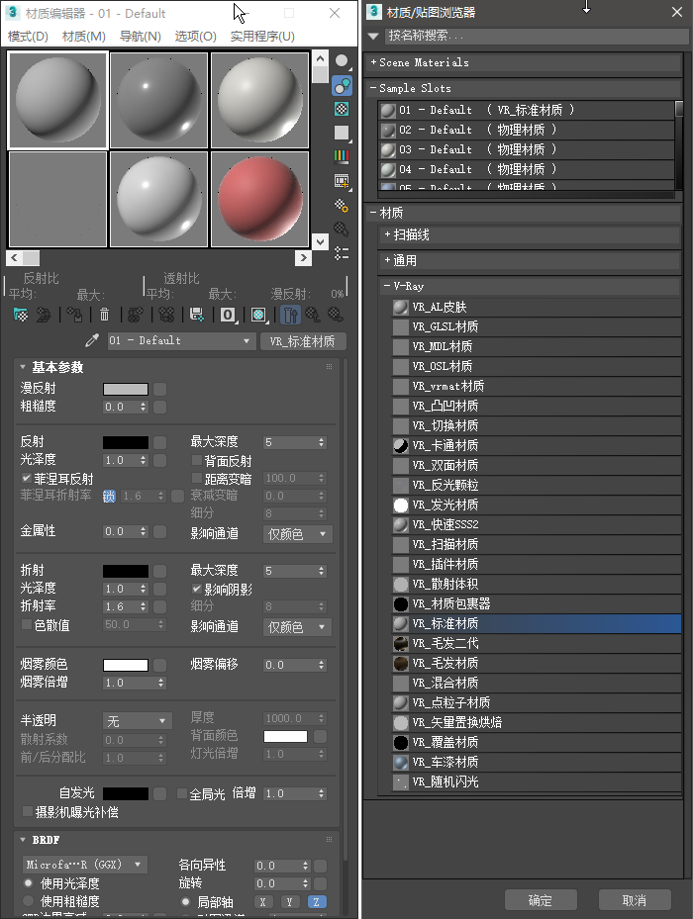Toggle the Backlight icon in side toolbar
Image resolution: width=693 pixels, height=919 pixels.
coord(342,85)
